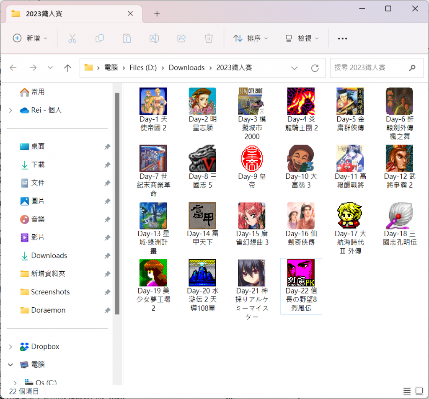The image size is (429, 399).
Task: Unpin Screenshots using its pin icon
Action: (x=107, y=292)
